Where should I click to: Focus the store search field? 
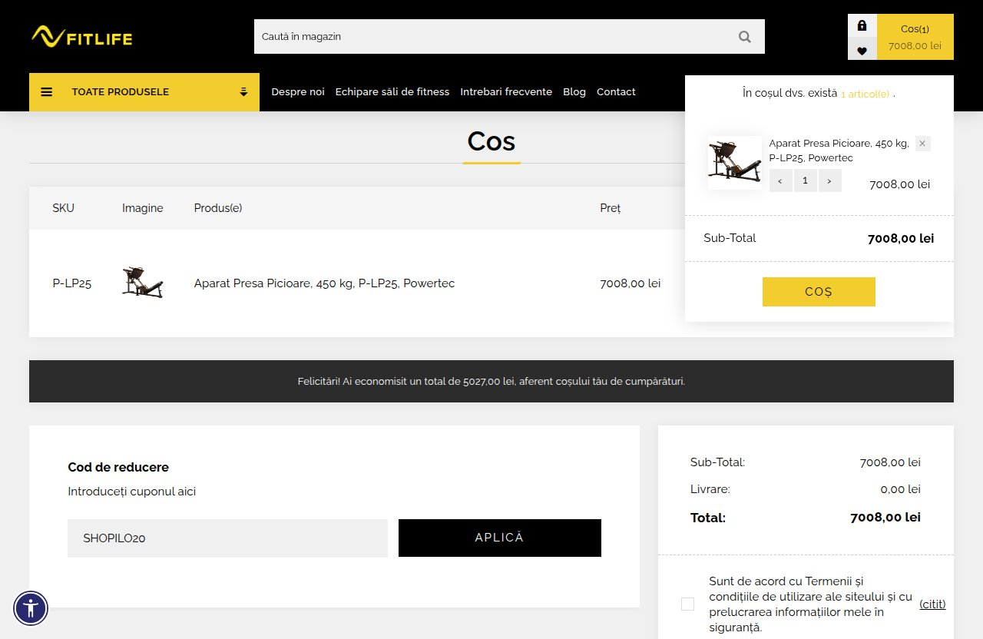(491, 37)
